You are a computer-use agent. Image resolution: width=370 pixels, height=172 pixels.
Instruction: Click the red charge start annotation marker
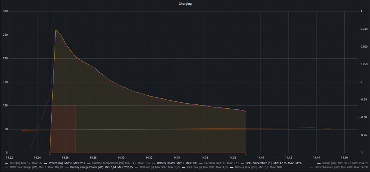[50, 154]
